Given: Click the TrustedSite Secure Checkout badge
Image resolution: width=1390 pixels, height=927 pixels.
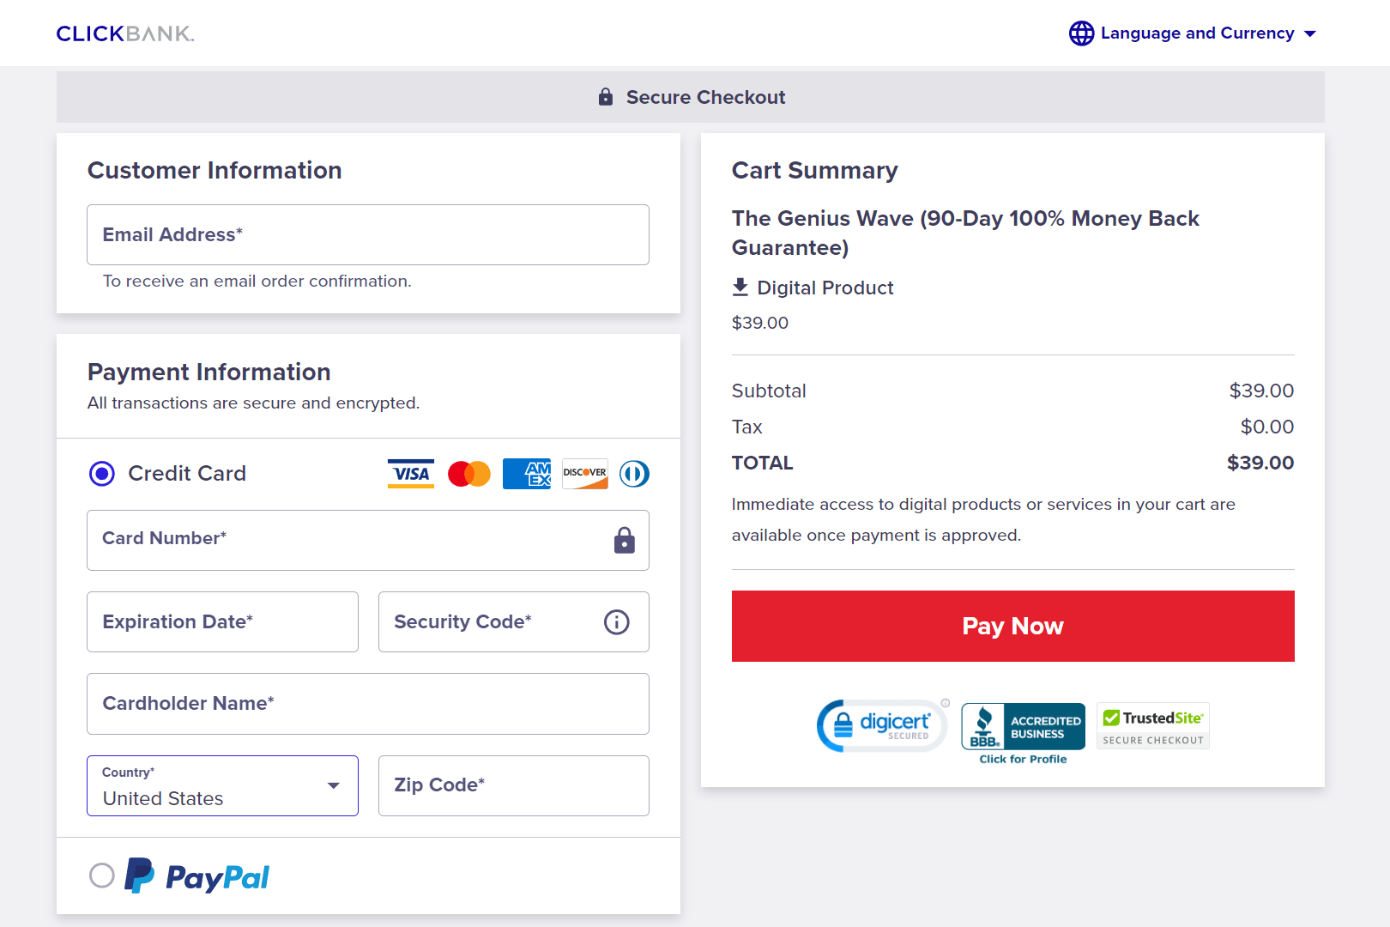Looking at the screenshot, I should (x=1153, y=726).
